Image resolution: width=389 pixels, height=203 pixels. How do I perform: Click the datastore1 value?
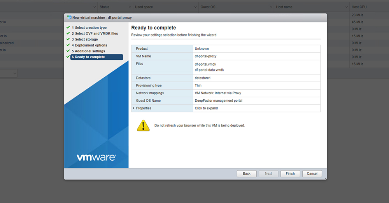coord(202,78)
